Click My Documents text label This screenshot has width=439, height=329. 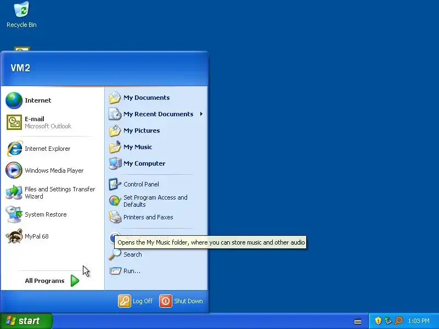pyautogui.click(x=147, y=98)
